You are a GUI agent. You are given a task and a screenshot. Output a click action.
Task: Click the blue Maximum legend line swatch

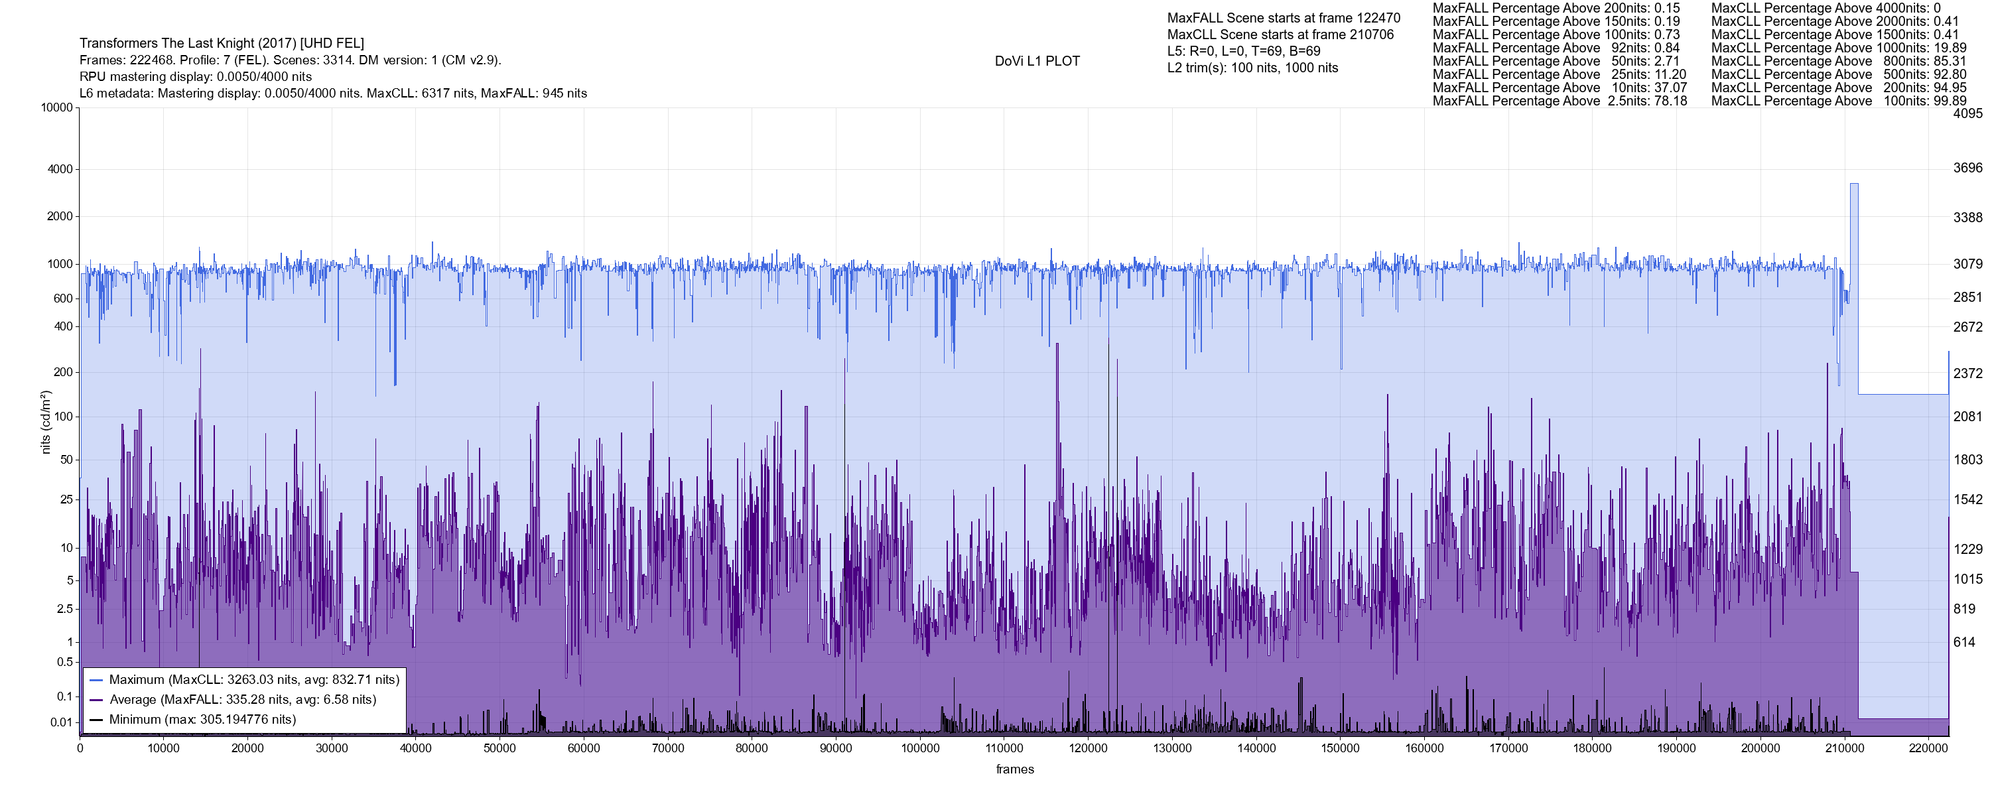pyautogui.click(x=96, y=680)
